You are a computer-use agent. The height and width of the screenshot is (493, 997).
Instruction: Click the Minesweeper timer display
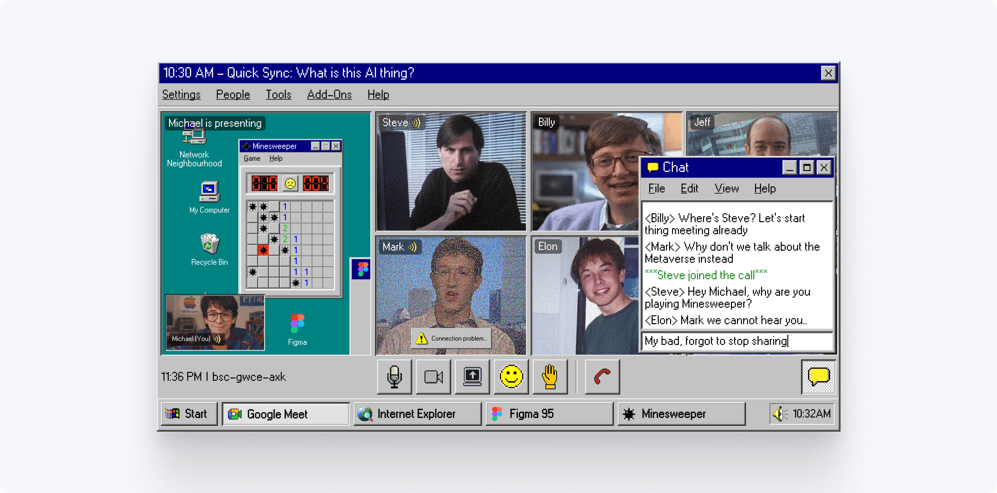click(316, 183)
